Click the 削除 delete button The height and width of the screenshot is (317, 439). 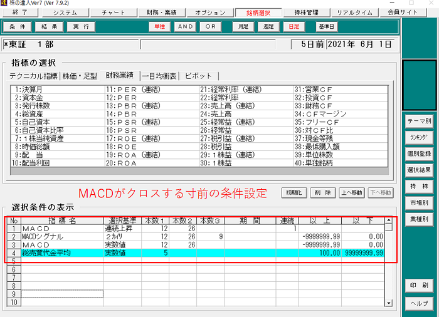coord(320,192)
